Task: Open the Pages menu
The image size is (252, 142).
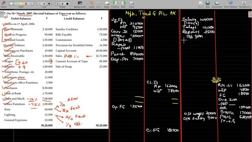Action: 107,4
